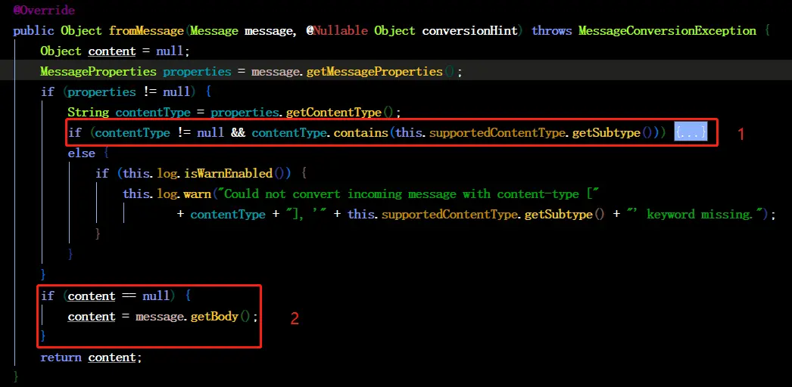The height and width of the screenshot is (387, 792).
Task: Click the else keyword
Action: [x=81, y=153]
